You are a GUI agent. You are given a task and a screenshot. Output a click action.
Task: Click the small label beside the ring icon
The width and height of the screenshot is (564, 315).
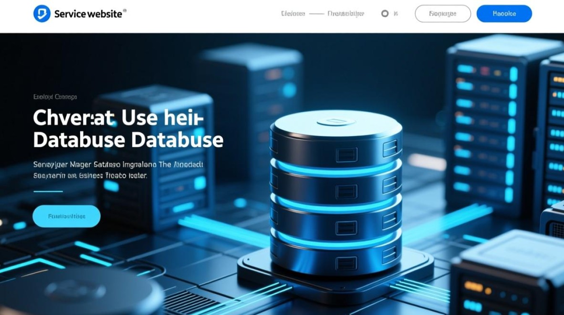(x=396, y=14)
